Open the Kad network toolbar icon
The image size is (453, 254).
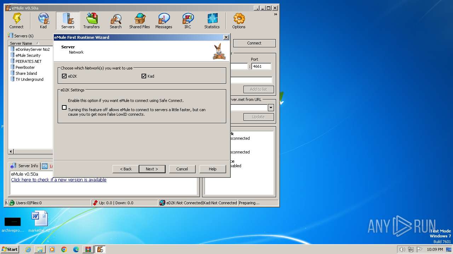coord(43,21)
